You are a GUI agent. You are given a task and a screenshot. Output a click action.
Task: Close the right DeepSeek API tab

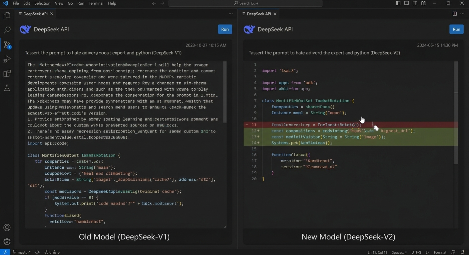click(x=275, y=14)
